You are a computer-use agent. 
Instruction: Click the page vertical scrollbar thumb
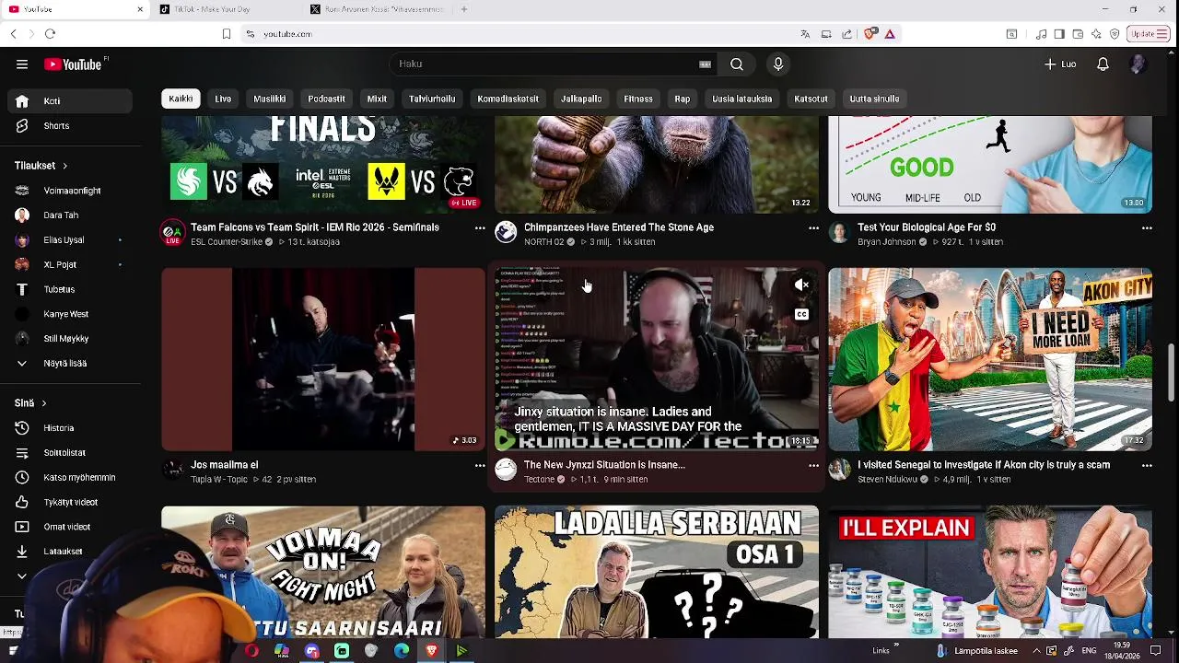tap(1172, 373)
